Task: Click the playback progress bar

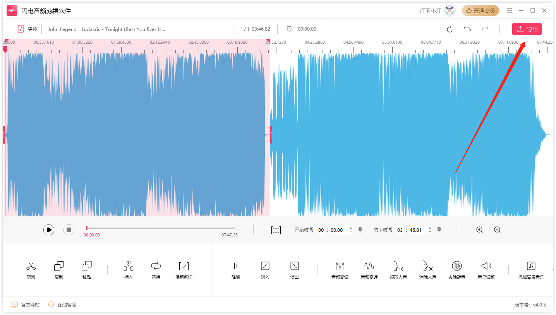Action: 160,228
